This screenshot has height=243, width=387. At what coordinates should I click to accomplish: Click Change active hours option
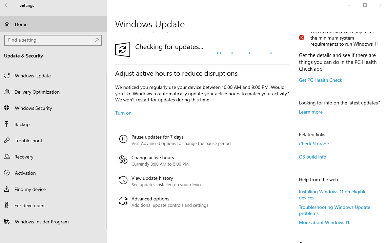(x=152, y=157)
